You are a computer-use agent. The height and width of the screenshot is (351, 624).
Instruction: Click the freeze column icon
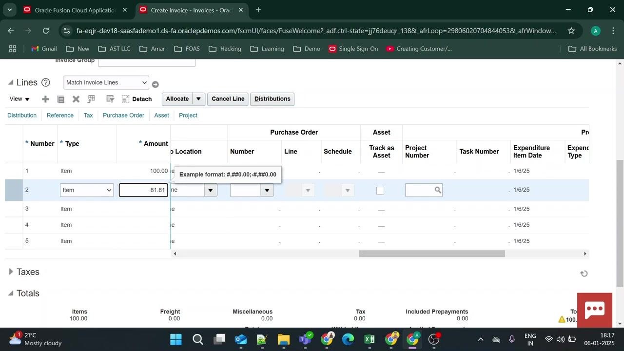(x=91, y=99)
